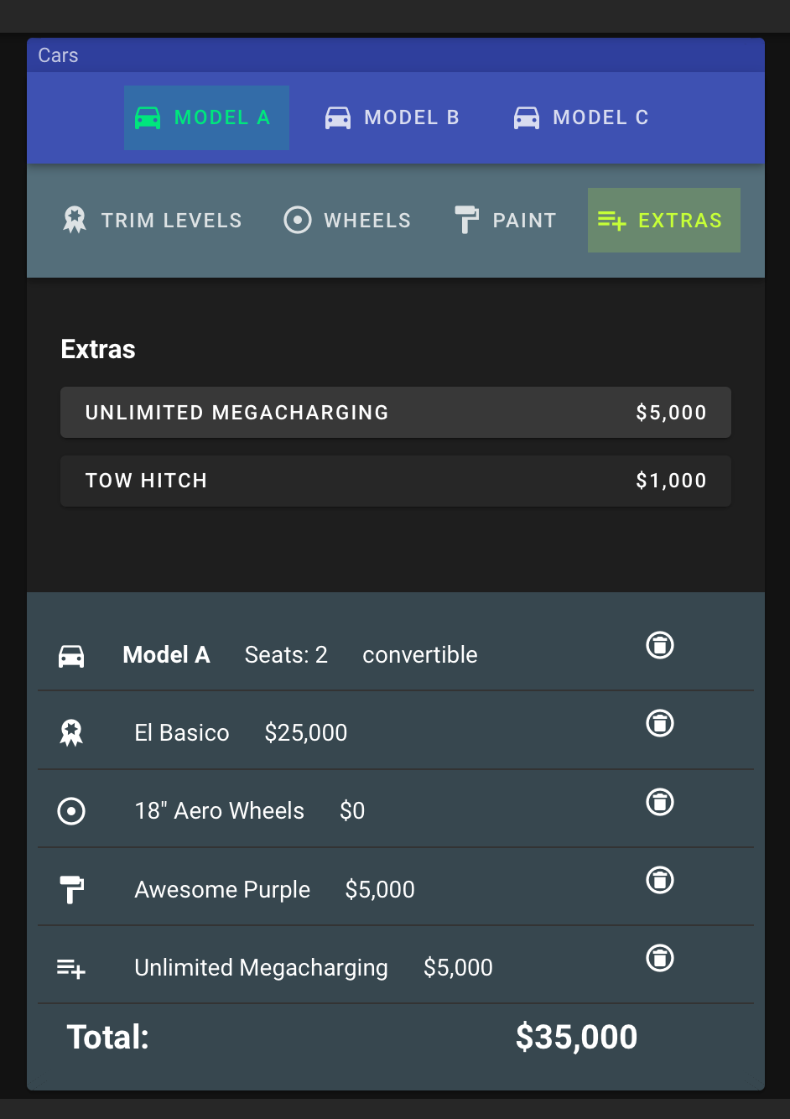
Task: Toggle the Unlimited Megacharging $5,000 extra
Action: tap(396, 413)
